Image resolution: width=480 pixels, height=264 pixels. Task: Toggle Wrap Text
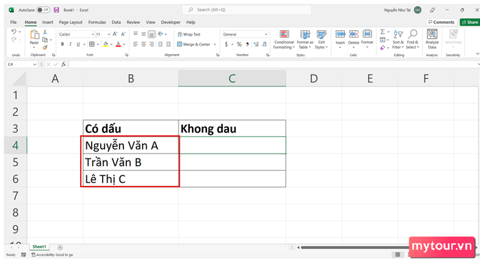coord(189,34)
